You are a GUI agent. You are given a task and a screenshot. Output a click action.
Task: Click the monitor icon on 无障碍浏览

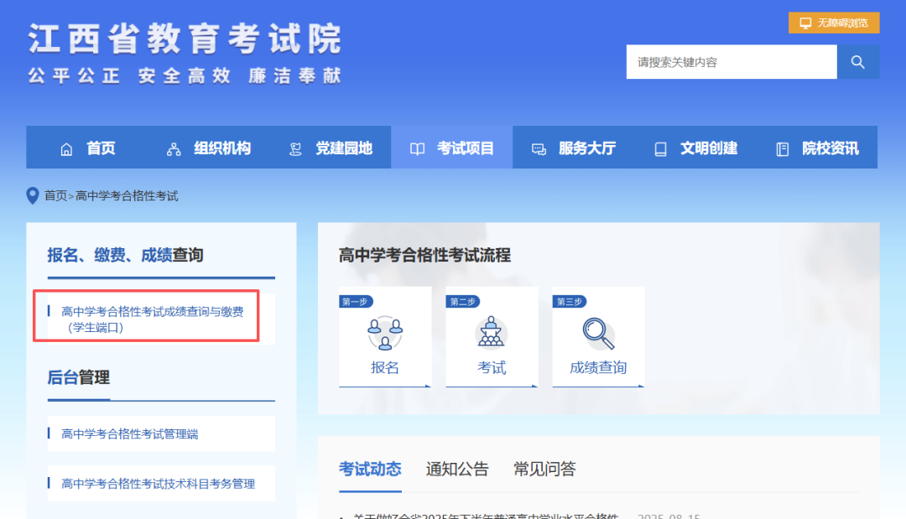[x=805, y=23]
